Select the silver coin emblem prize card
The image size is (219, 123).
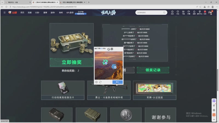(x=126, y=115)
